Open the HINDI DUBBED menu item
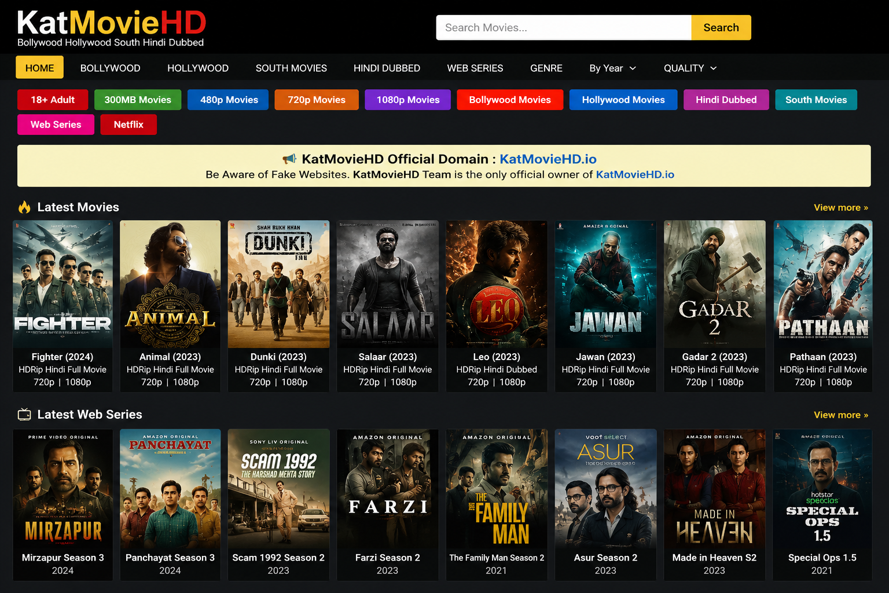Viewport: 889px width, 593px height. coord(387,68)
